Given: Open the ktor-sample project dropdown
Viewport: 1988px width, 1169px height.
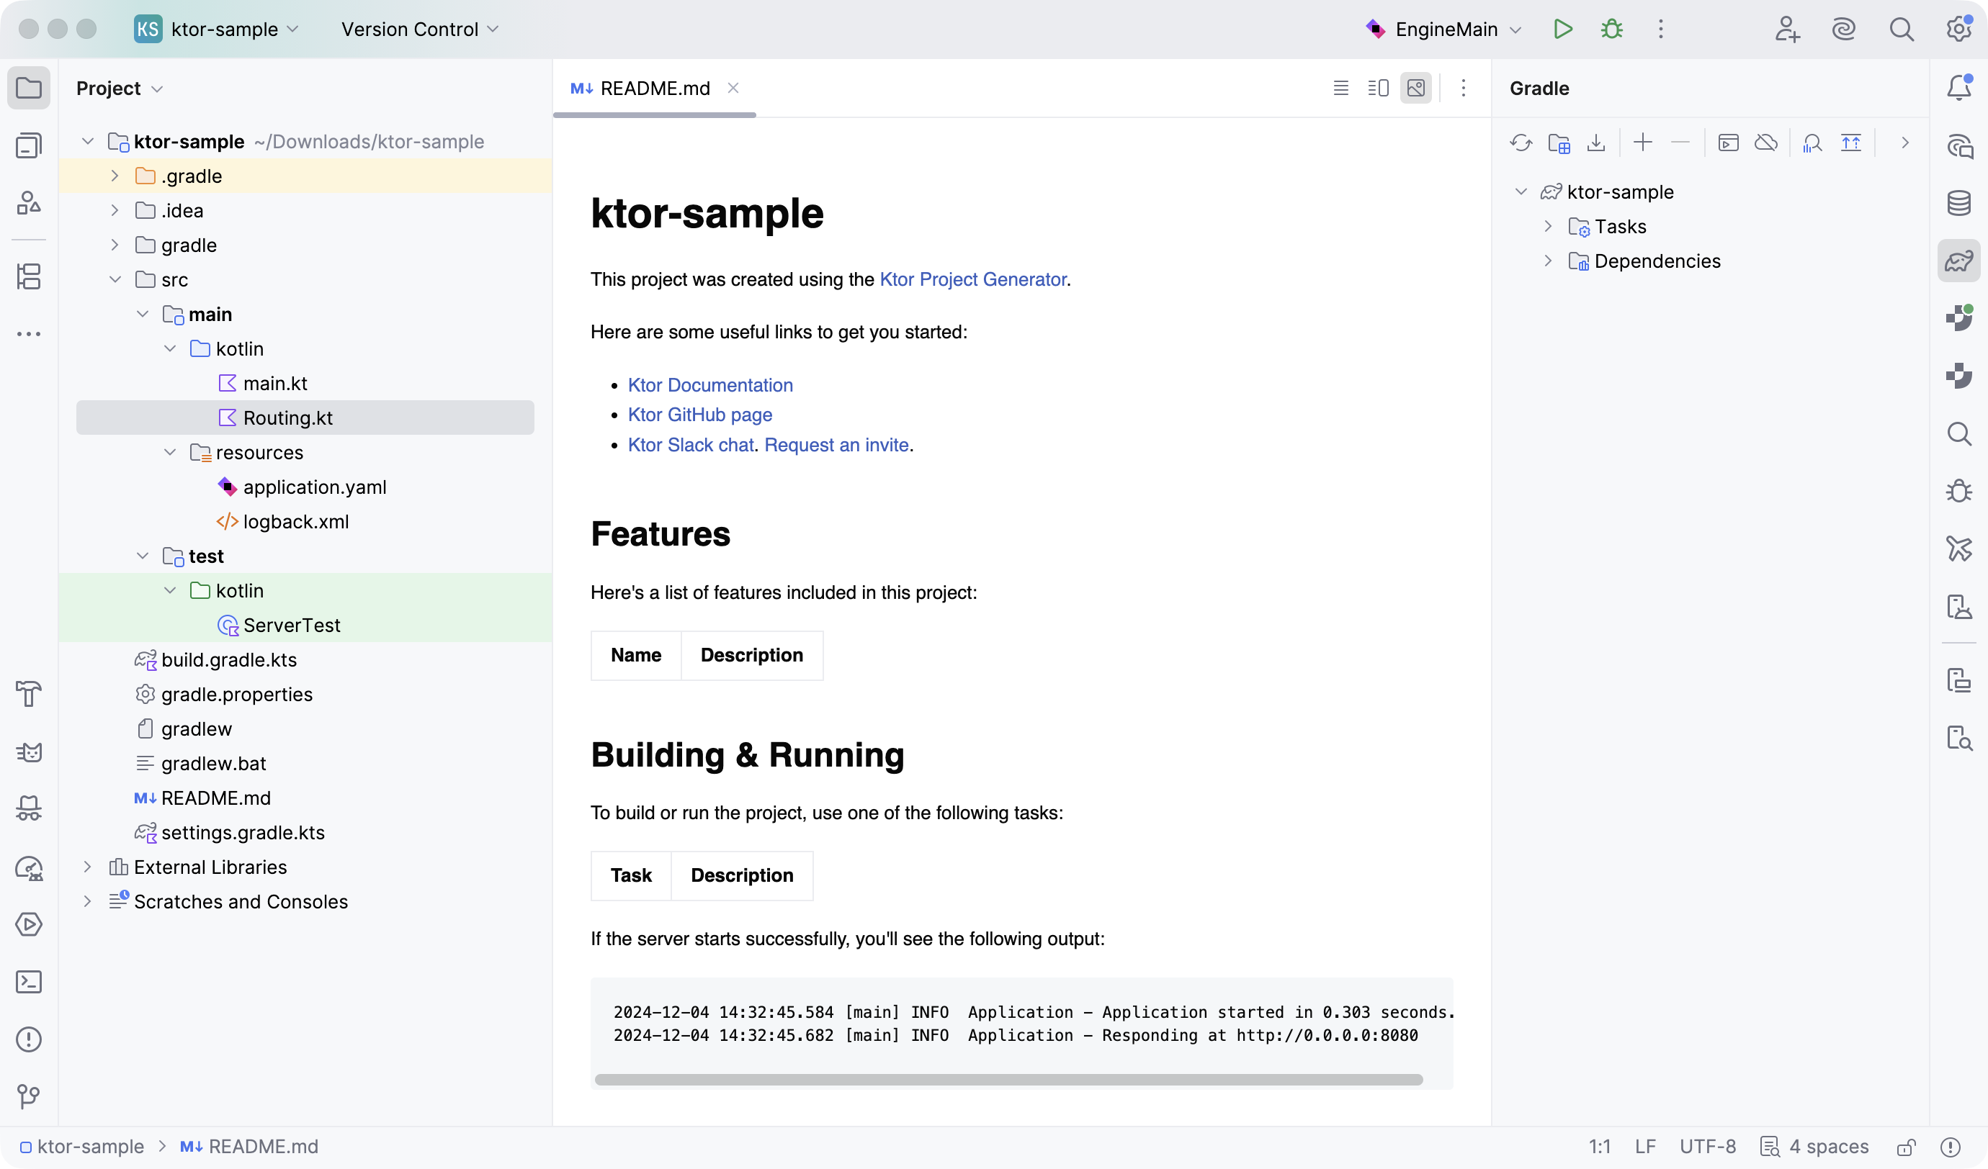Looking at the screenshot, I should [x=217, y=30].
